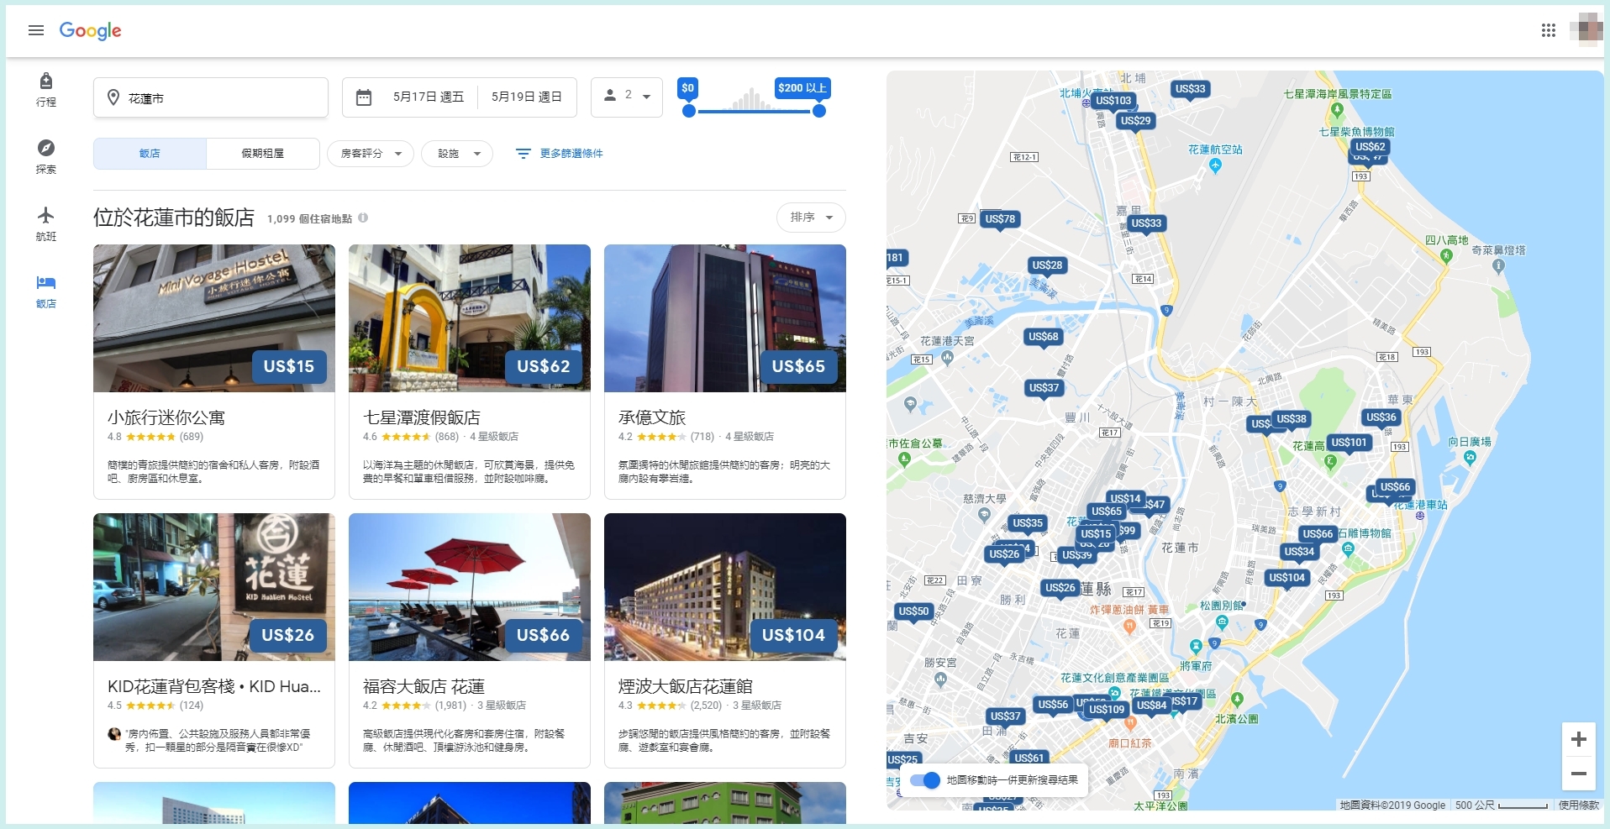Viewport: 1610px width, 829px height.
Task: Open the 排序 sort dropdown
Action: tap(811, 218)
